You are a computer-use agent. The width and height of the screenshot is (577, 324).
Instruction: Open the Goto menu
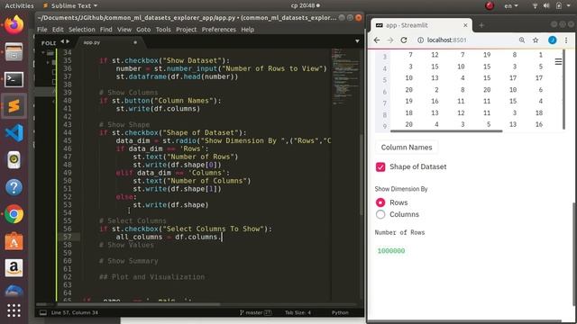pyautogui.click(x=143, y=30)
